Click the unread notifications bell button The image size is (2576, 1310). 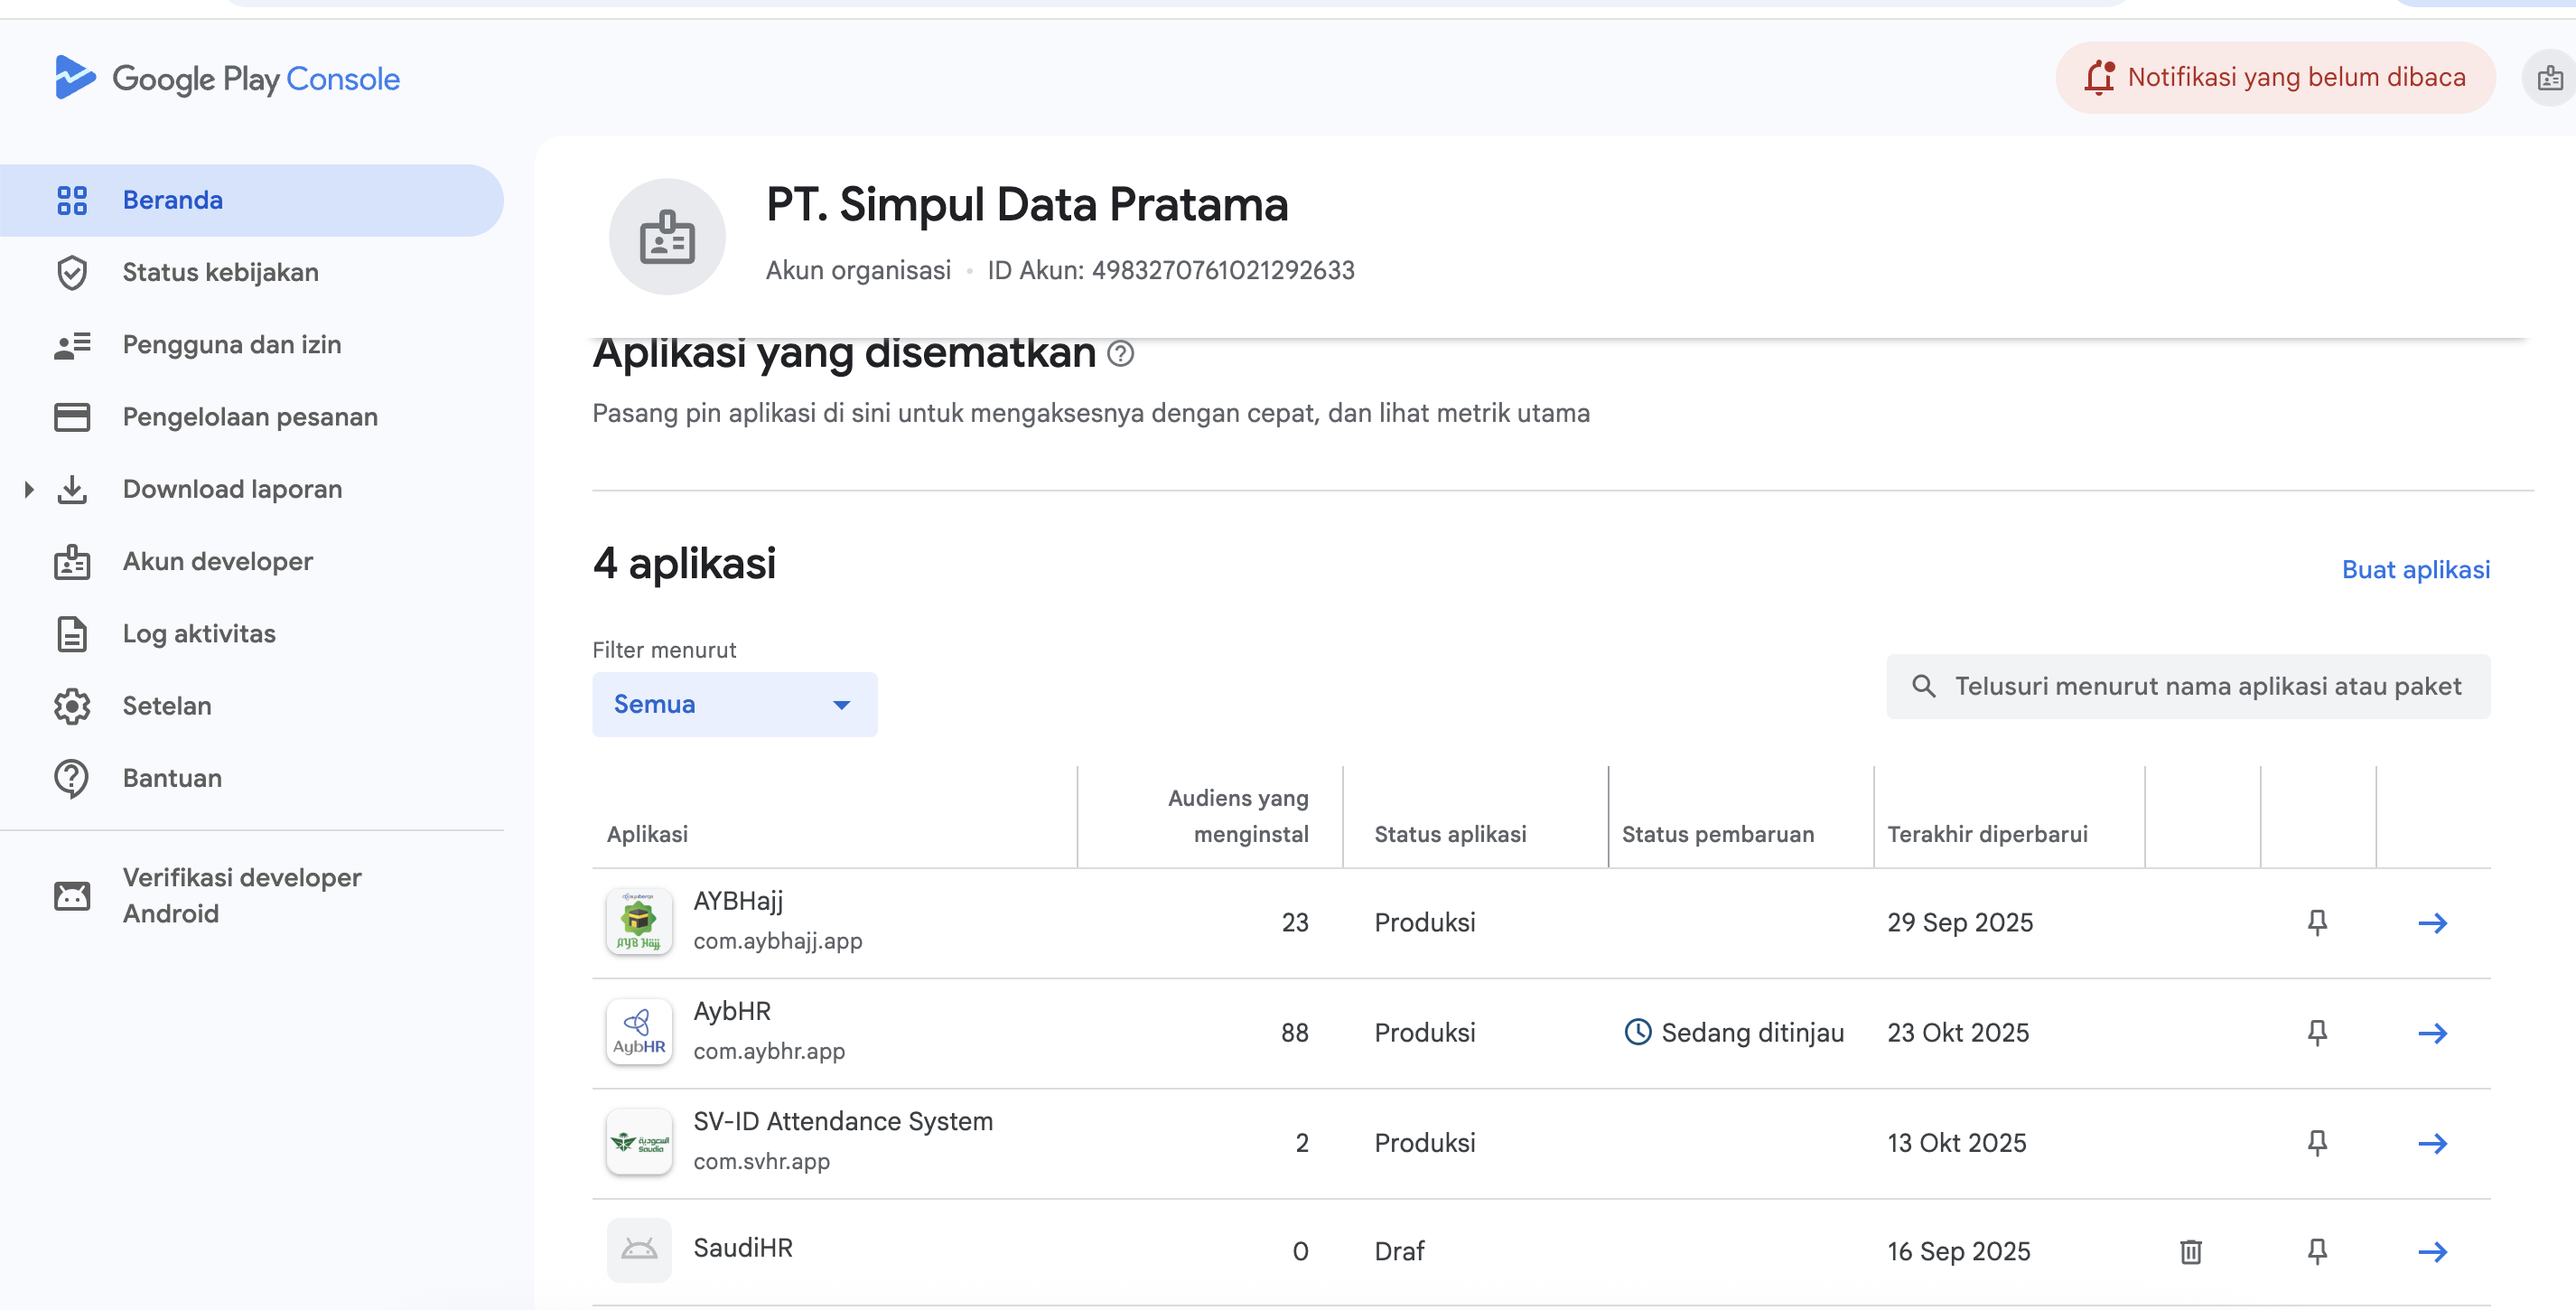tap(2274, 77)
